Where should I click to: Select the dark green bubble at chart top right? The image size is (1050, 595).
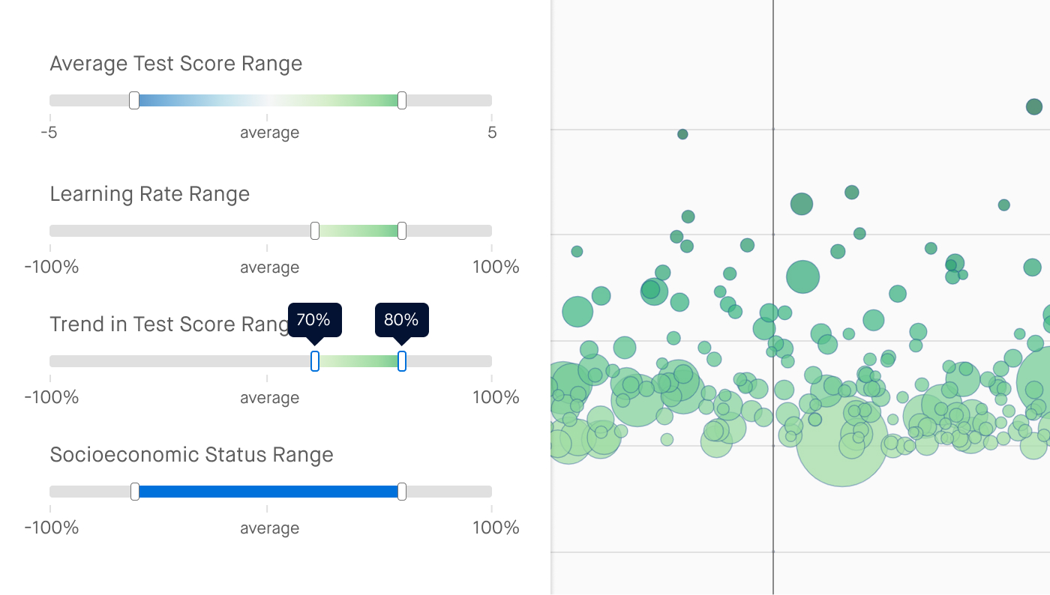1034,106
